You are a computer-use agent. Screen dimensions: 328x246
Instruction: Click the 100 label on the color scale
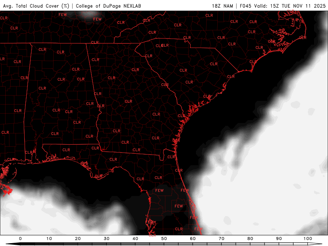[x=308, y=239]
